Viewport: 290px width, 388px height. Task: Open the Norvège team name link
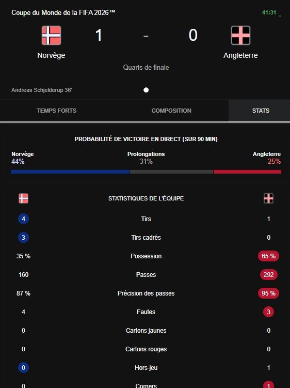click(51, 55)
